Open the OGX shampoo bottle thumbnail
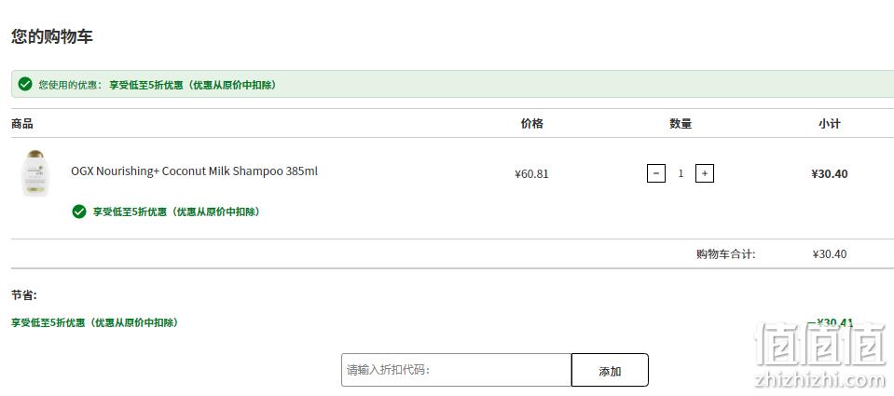Screen dimensions: 894x396 37,173
